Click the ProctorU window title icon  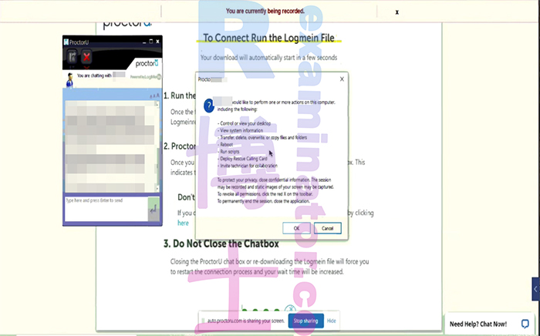[66, 42]
